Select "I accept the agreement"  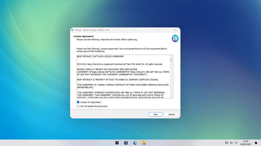point(78,102)
